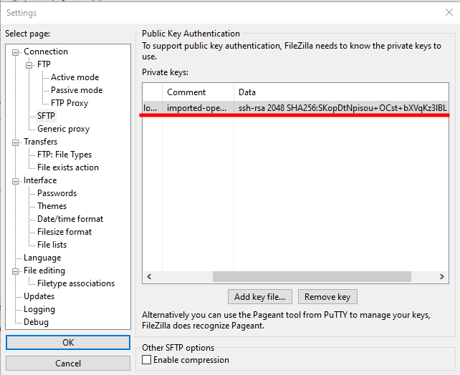
Task: Collapse the Transfers tree node
Action: (x=15, y=142)
